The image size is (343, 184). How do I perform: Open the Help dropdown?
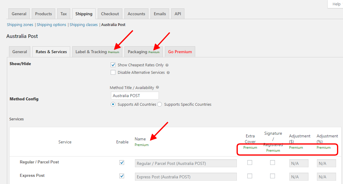(x=336, y=4)
